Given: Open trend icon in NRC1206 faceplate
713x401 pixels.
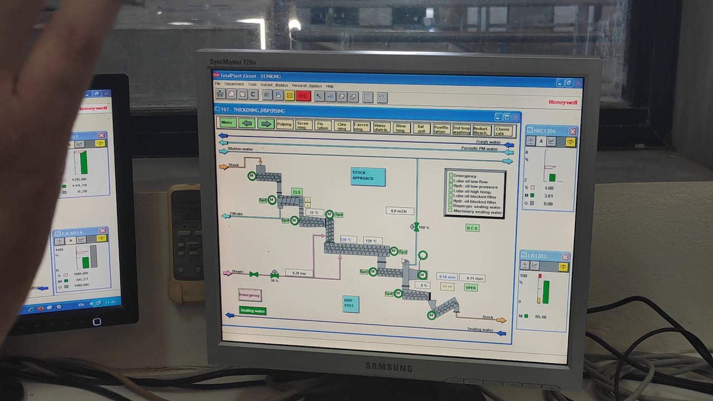Looking at the screenshot, I should tap(551, 141).
